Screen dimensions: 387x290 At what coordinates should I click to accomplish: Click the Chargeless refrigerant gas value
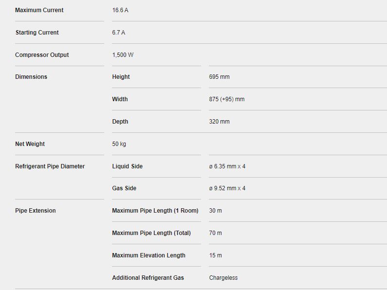[223, 278]
